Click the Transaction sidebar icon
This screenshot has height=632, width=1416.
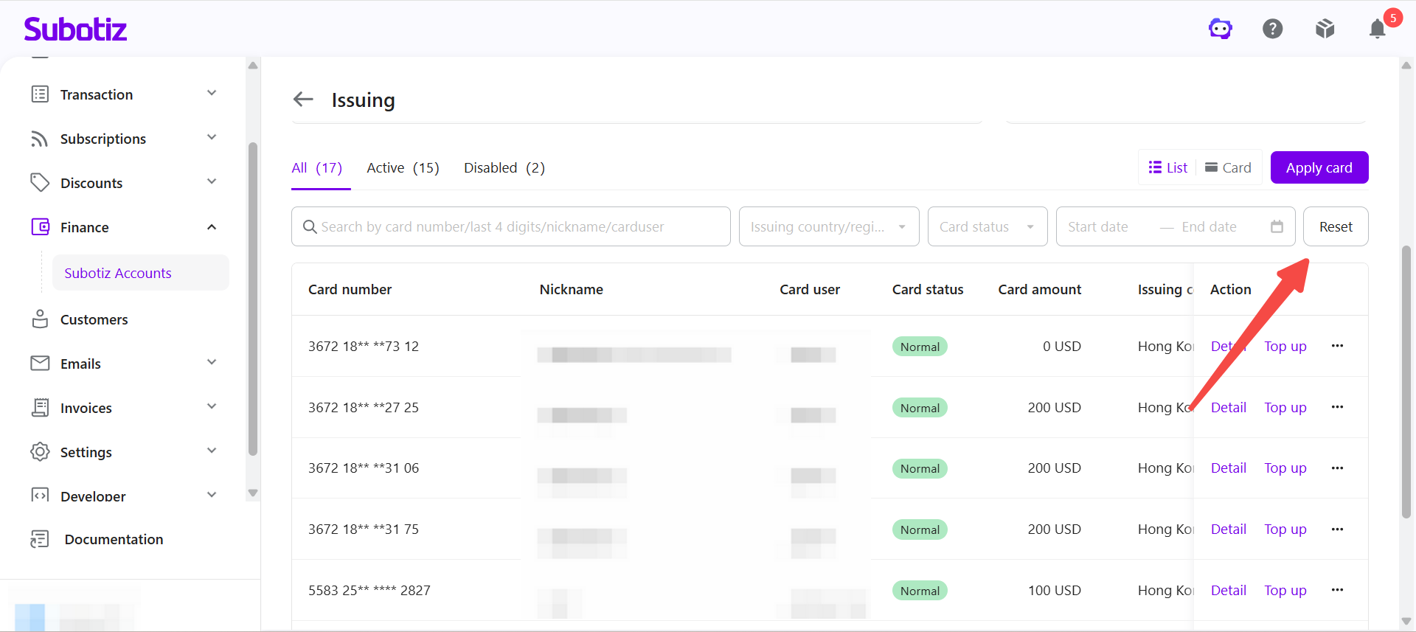tap(40, 94)
